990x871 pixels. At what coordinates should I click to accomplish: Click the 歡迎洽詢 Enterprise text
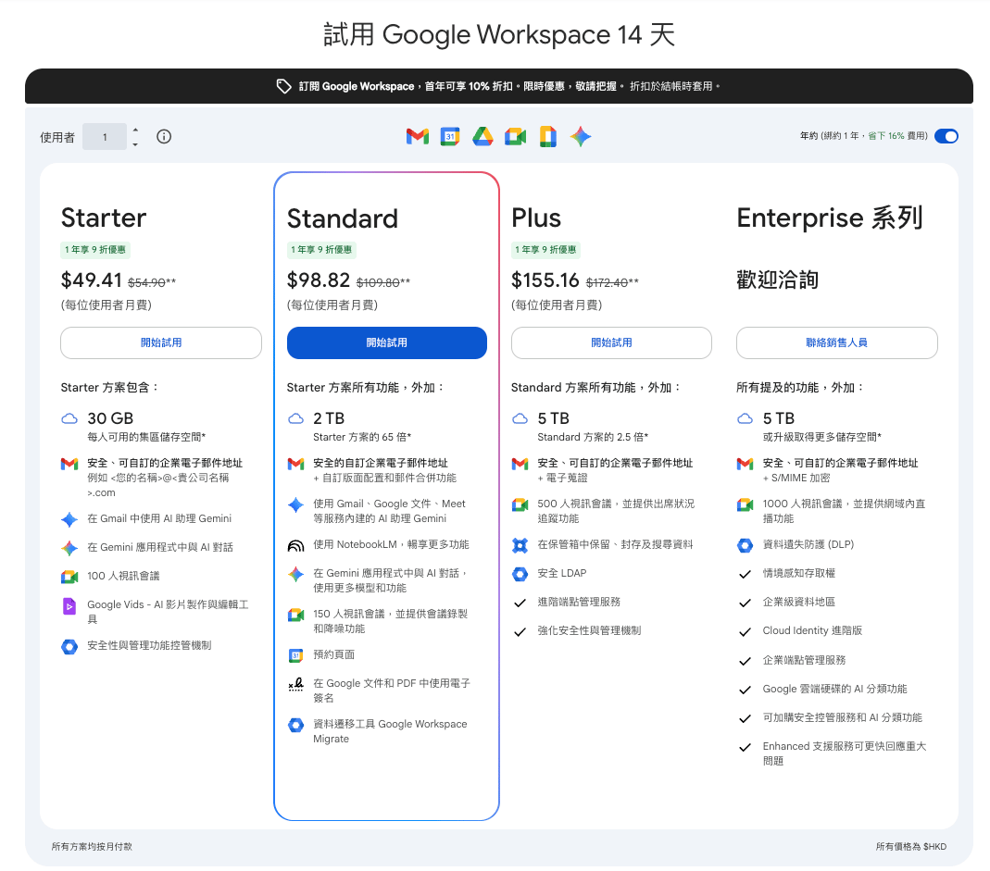[777, 280]
